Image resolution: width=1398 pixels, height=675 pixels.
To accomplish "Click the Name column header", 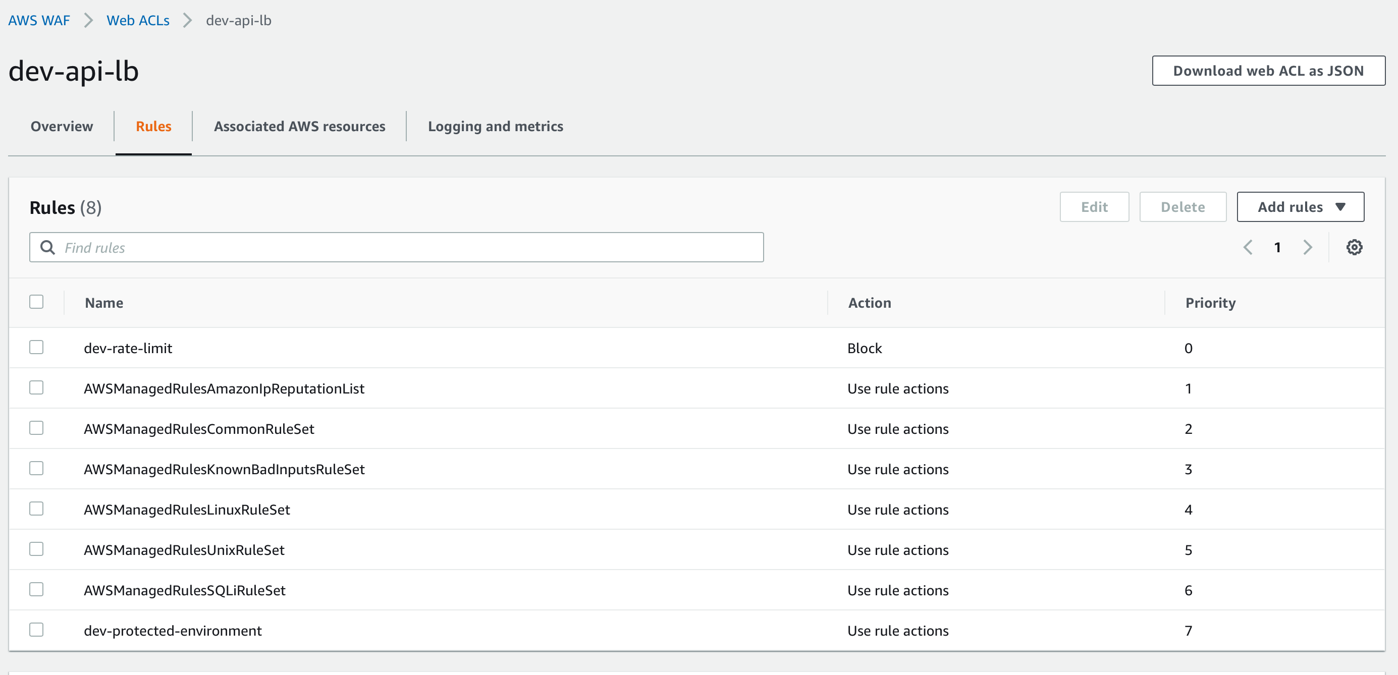I will (x=104, y=303).
